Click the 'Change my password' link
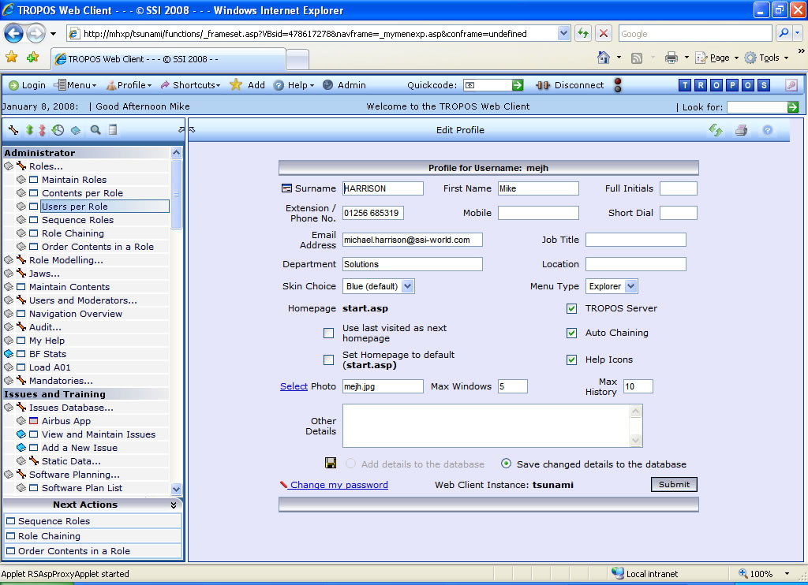Viewport: 808px width, 585px height. coord(339,485)
